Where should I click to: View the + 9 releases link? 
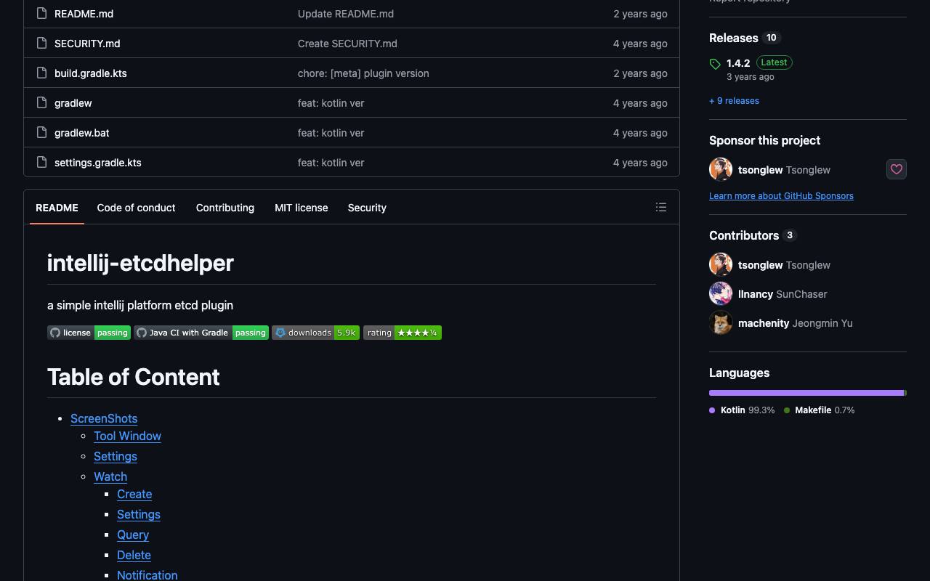734,101
